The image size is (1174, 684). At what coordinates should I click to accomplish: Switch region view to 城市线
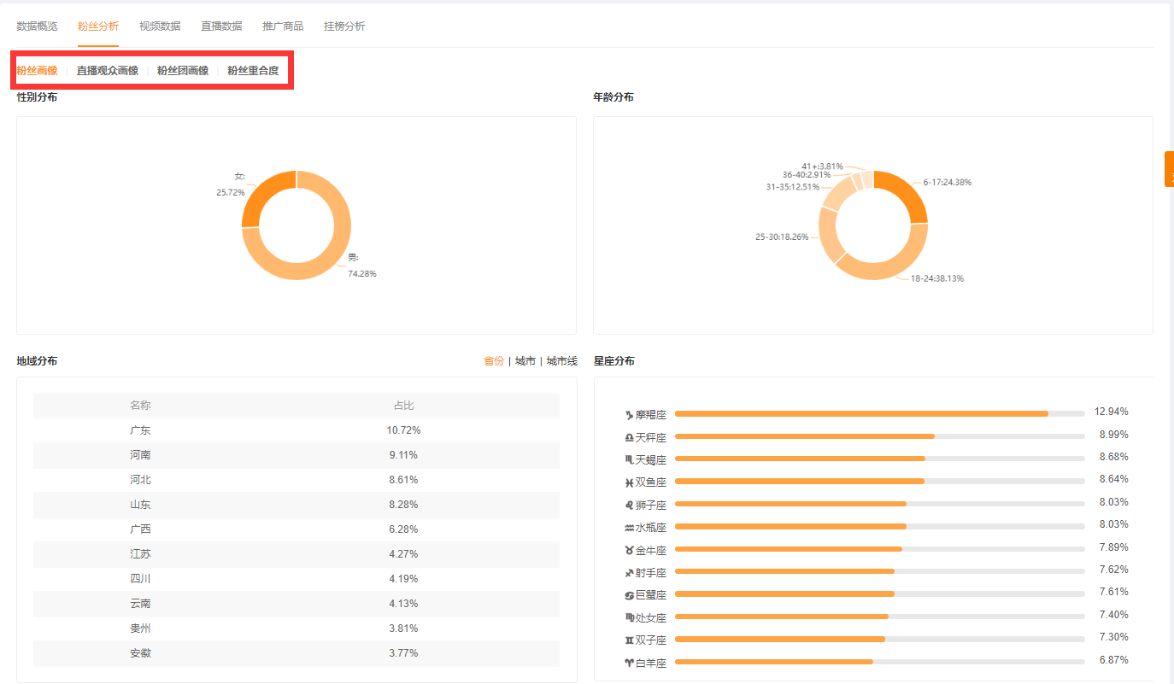coord(562,361)
